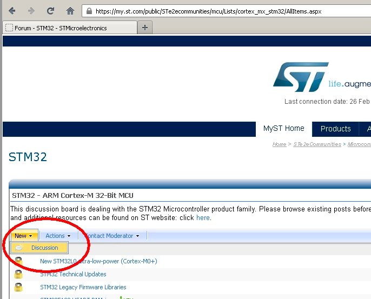Open the Contact Moderator dropdown

pyautogui.click(x=112, y=236)
